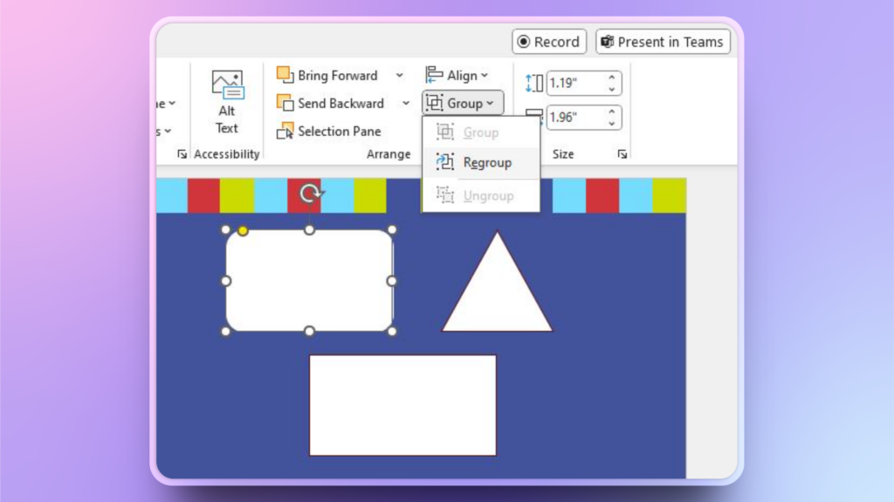Select the white triangle shape

click(497, 293)
